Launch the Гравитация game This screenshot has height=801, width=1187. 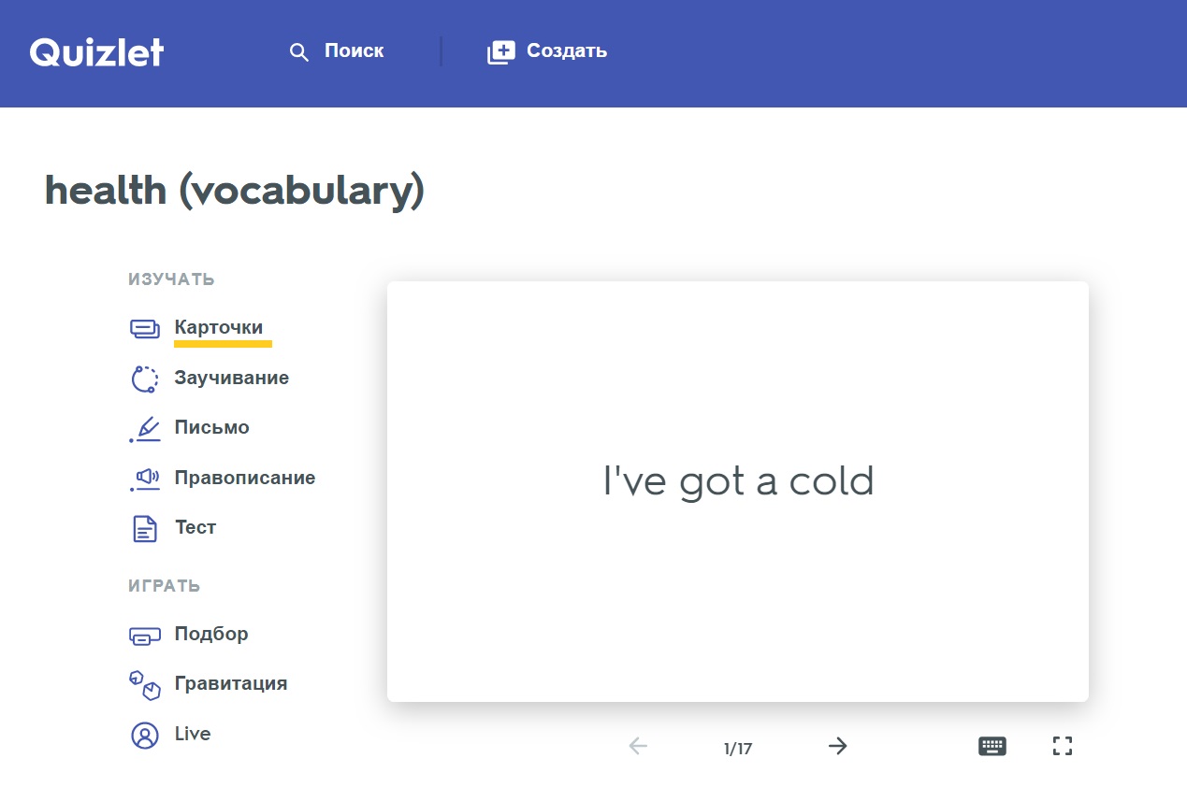click(230, 684)
